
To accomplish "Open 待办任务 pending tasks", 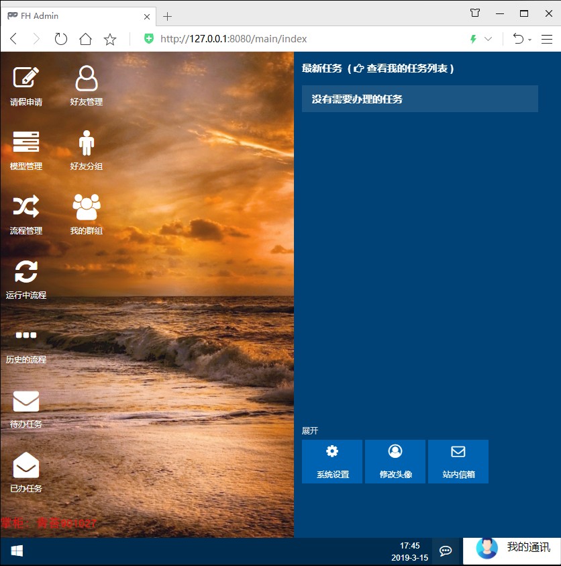I will tap(26, 409).
